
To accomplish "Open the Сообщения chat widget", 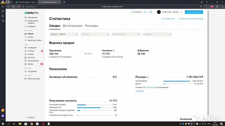I will pyautogui.click(x=186, y=119).
